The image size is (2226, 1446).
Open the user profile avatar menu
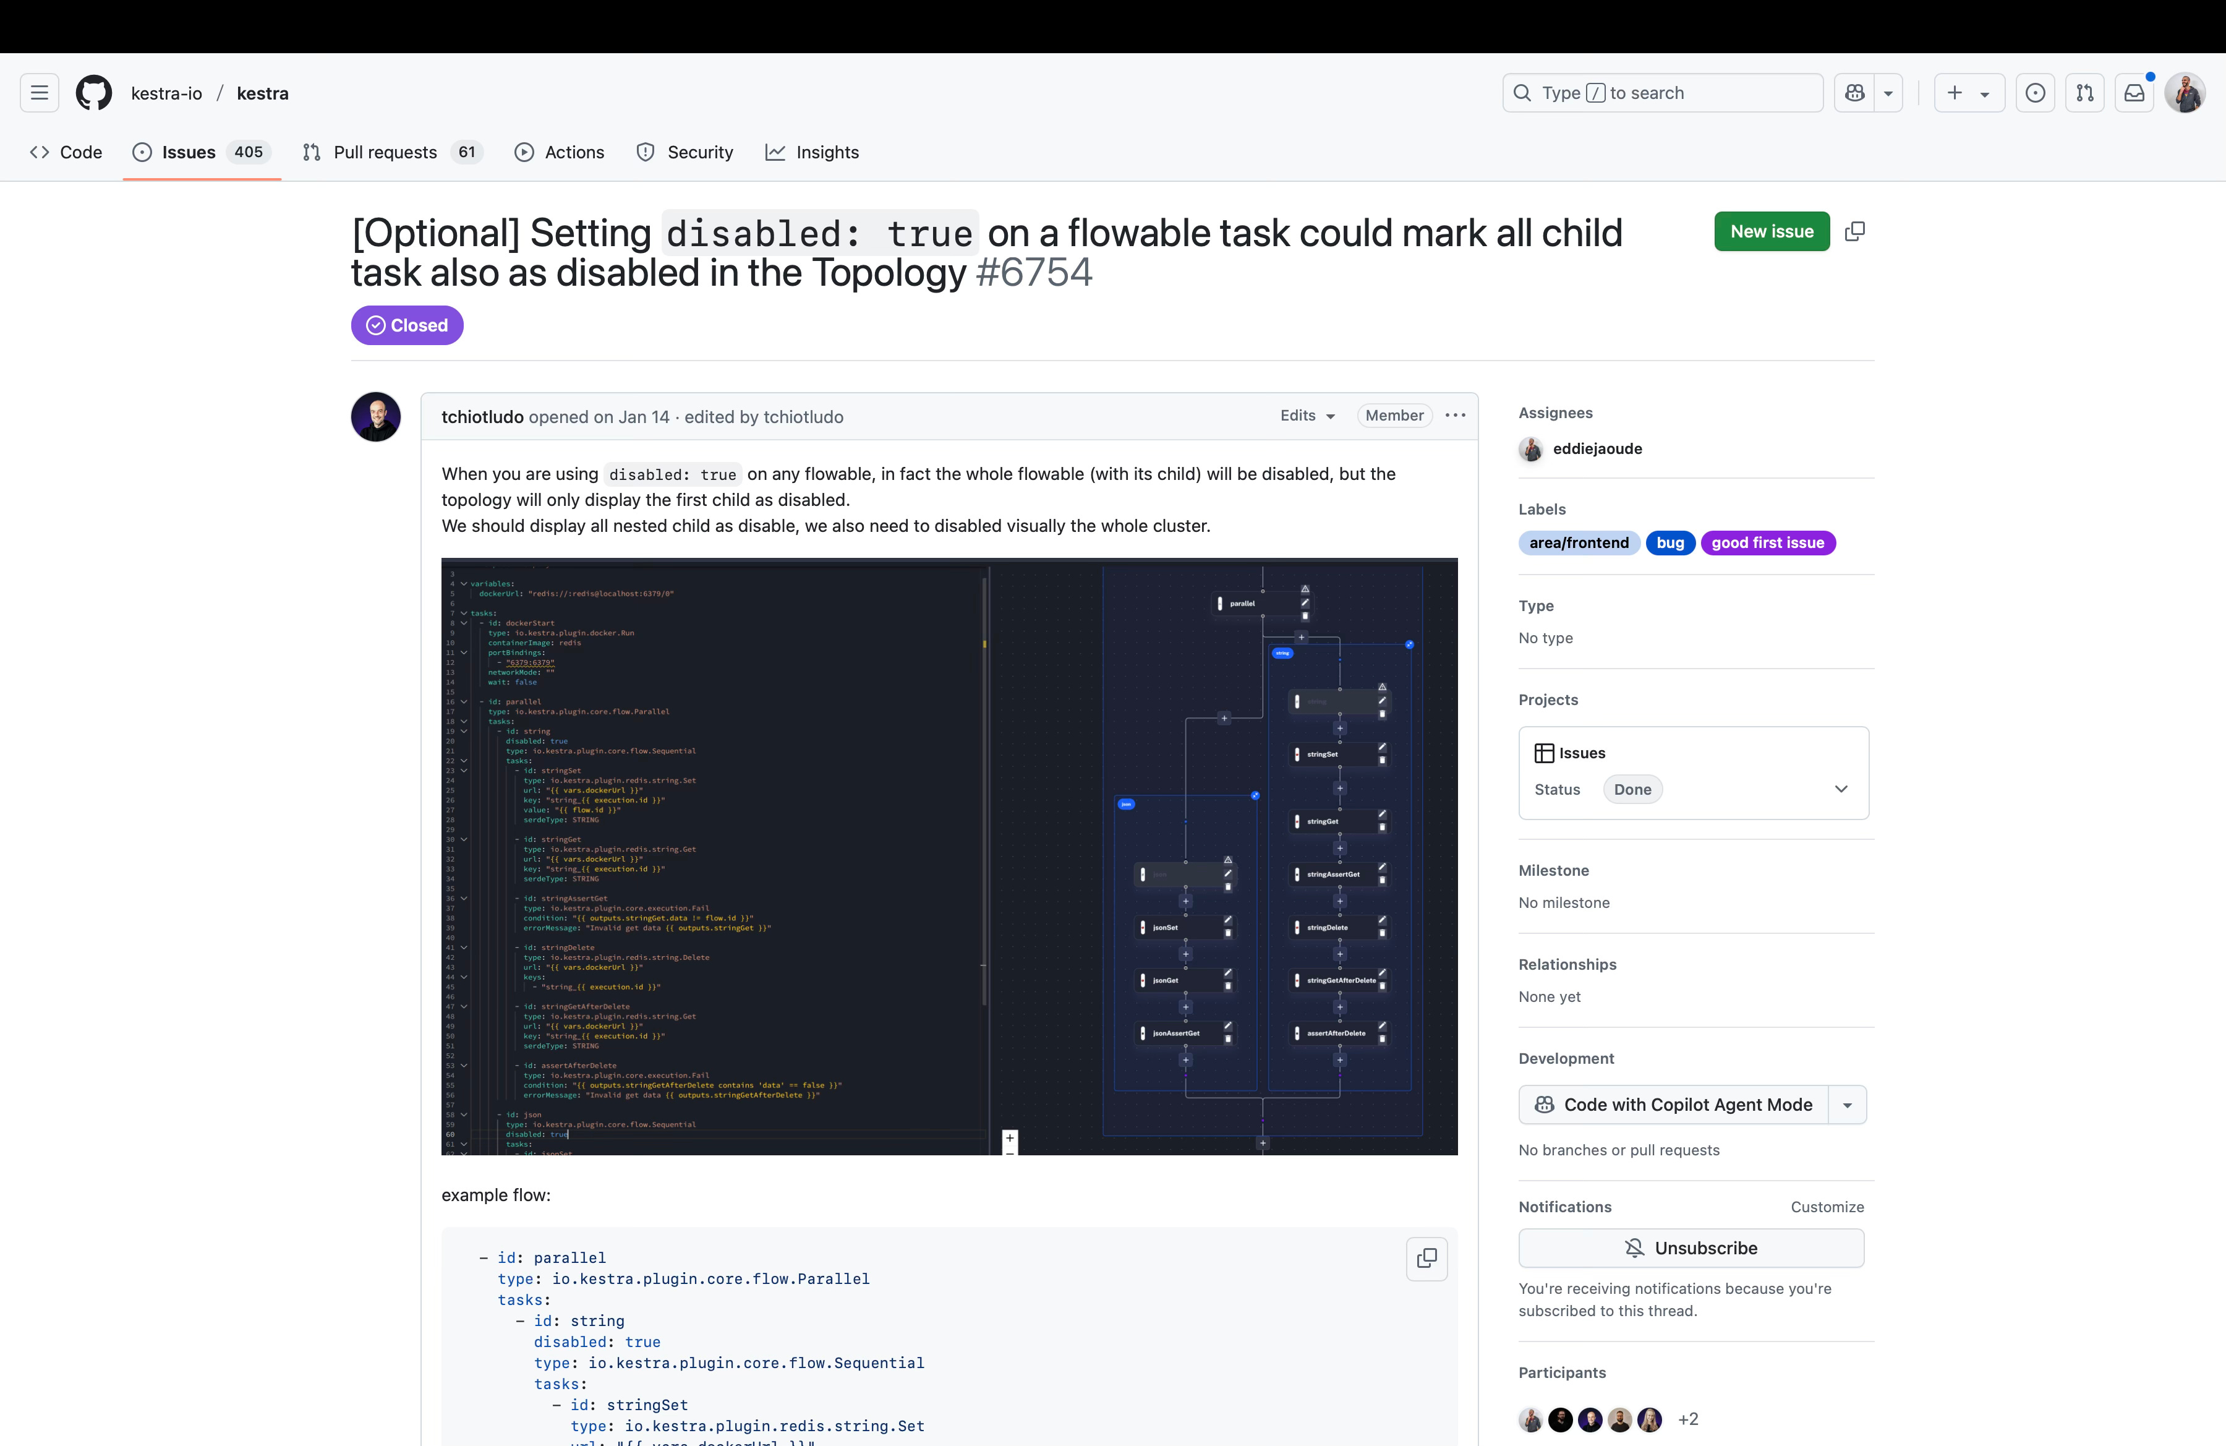[x=2185, y=93]
